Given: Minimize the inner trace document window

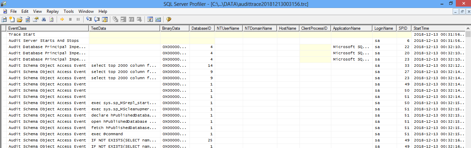Looking at the screenshot, I should [x=456, y=11].
